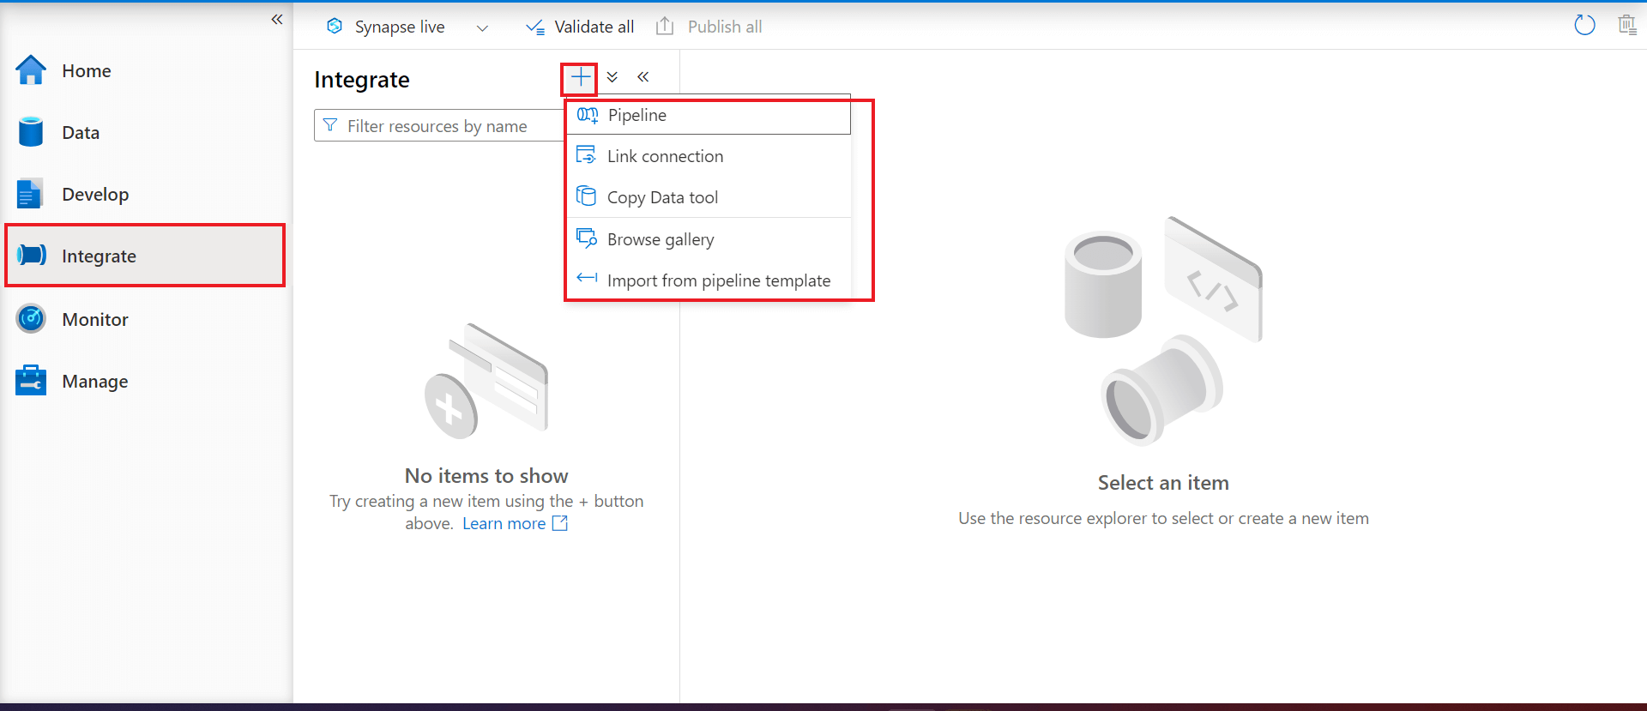The width and height of the screenshot is (1647, 711).
Task: Expand all items with double-chevron down
Action: coord(612,77)
